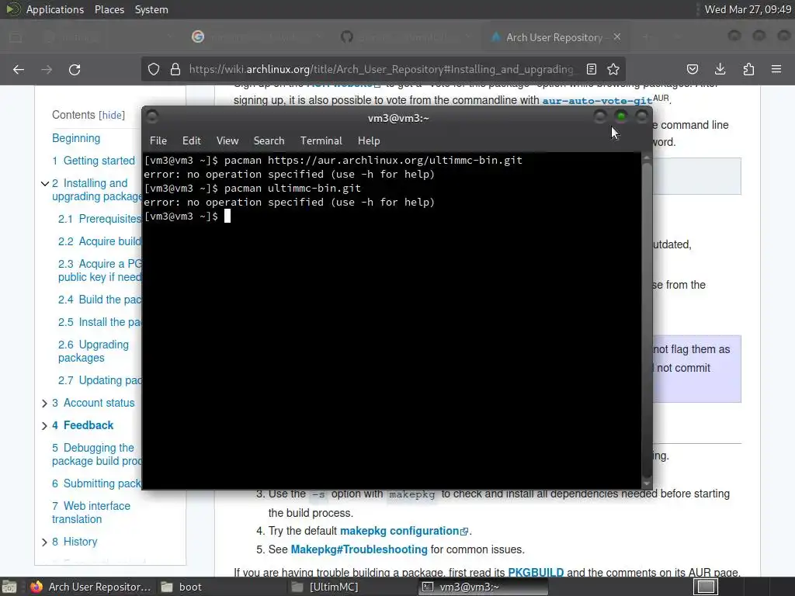The height and width of the screenshot is (596, 795).
Task: Open terminal View menu
Action: click(x=227, y=141)
